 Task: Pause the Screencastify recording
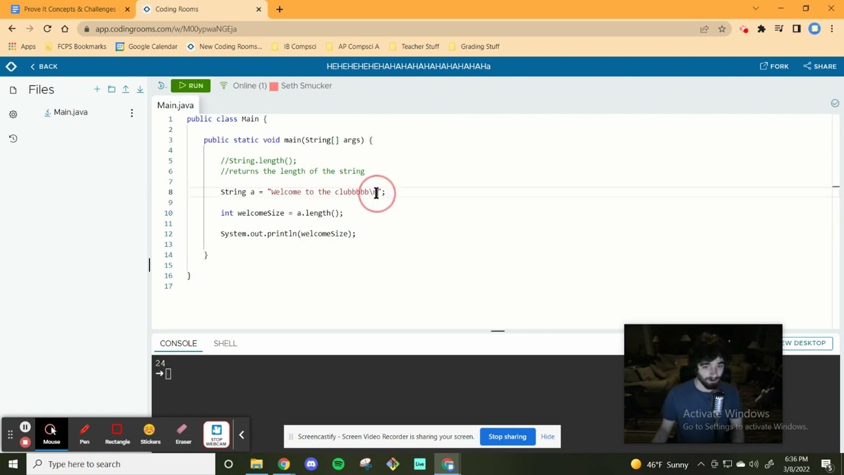(25, 427)
